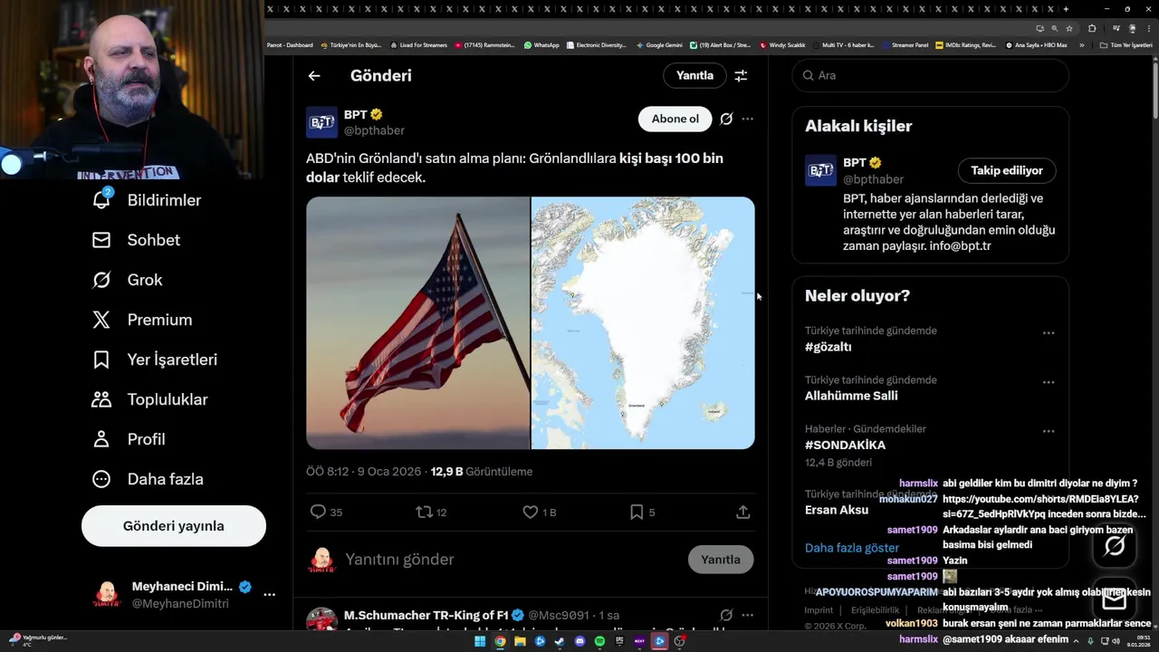Image resolution: width=1159 pixels, height=652 pixels.
Task: Open Streamer Panel bookmark
Action: [905, 44]
